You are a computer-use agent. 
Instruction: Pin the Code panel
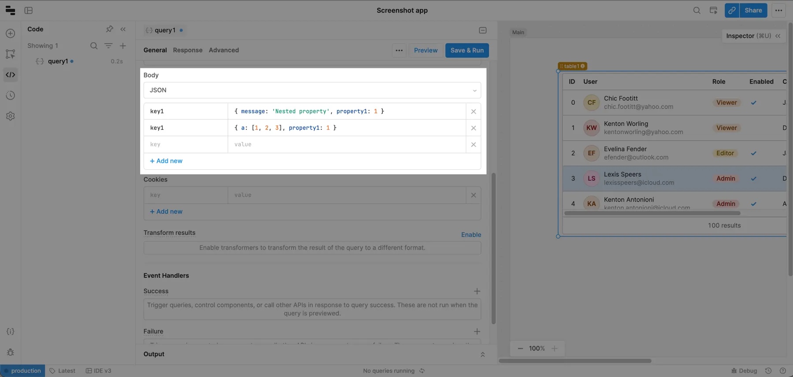tap(109, 29)
